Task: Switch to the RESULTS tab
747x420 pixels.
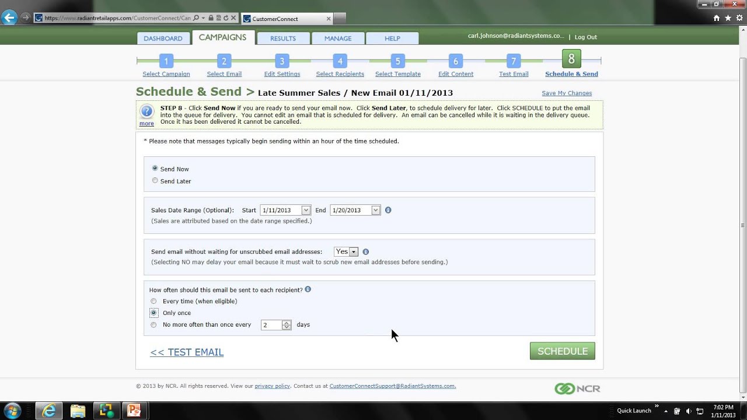Action: tap(283, 38)
